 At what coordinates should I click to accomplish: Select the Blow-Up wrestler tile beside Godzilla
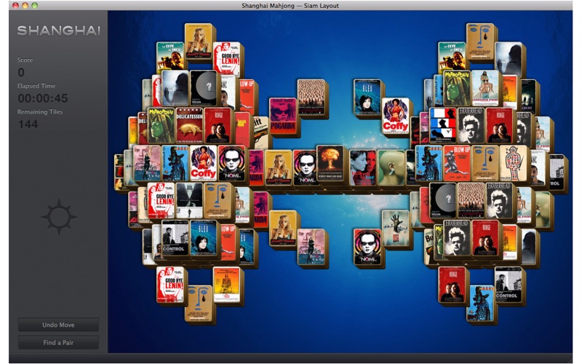(x=457, y=163)
